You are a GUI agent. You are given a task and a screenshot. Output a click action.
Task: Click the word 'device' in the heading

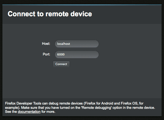point(81,14)
